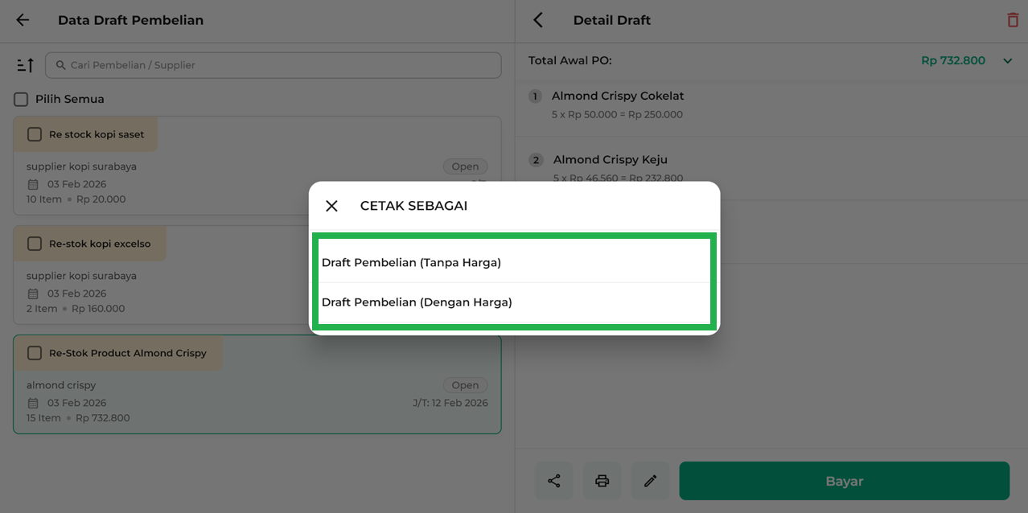Viewport: 1028px width, 513px height.
Task: Click the Bayar button
Action: (x=844, y=481)
